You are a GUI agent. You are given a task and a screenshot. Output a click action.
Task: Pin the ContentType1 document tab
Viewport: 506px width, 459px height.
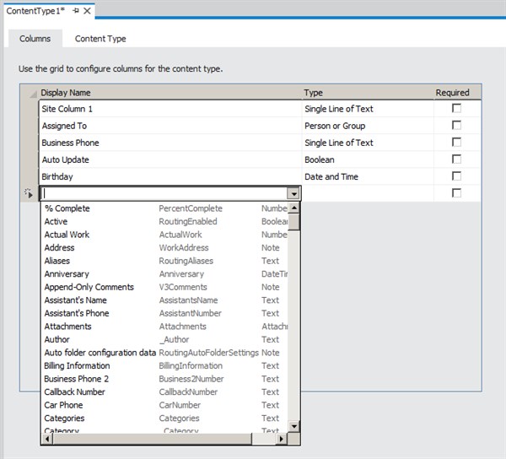point(76,11)
